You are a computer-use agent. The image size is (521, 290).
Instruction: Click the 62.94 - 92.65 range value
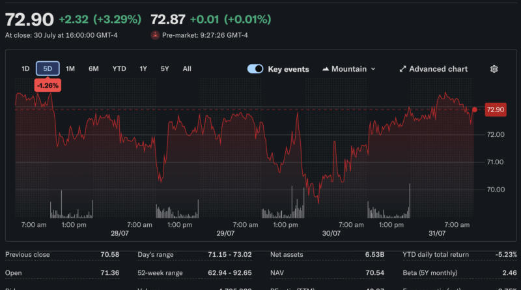[x=230, y=272]
